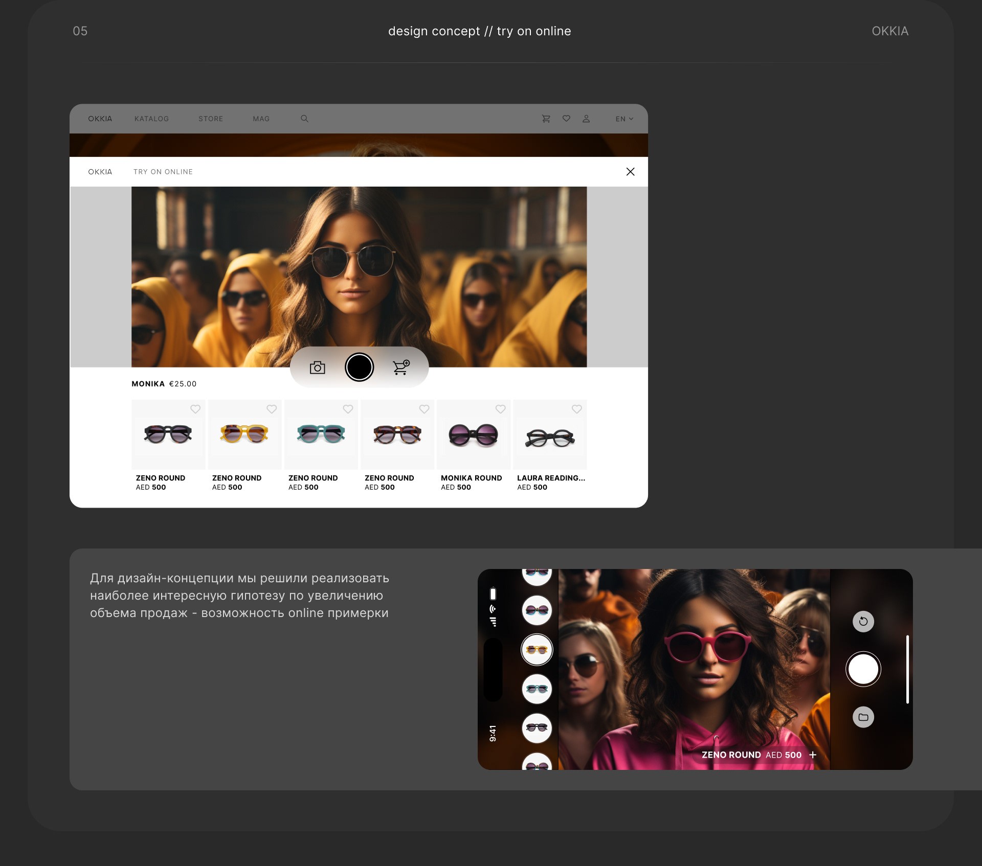This screenshot has width=982, height=866.
Task: Click the add-to-cart icon in try-on controls
Action: click(401, 368)
